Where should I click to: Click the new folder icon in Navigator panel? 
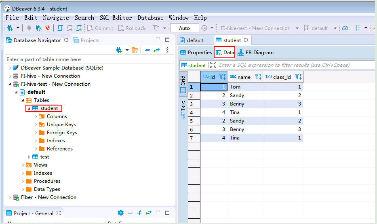[135, 50]
